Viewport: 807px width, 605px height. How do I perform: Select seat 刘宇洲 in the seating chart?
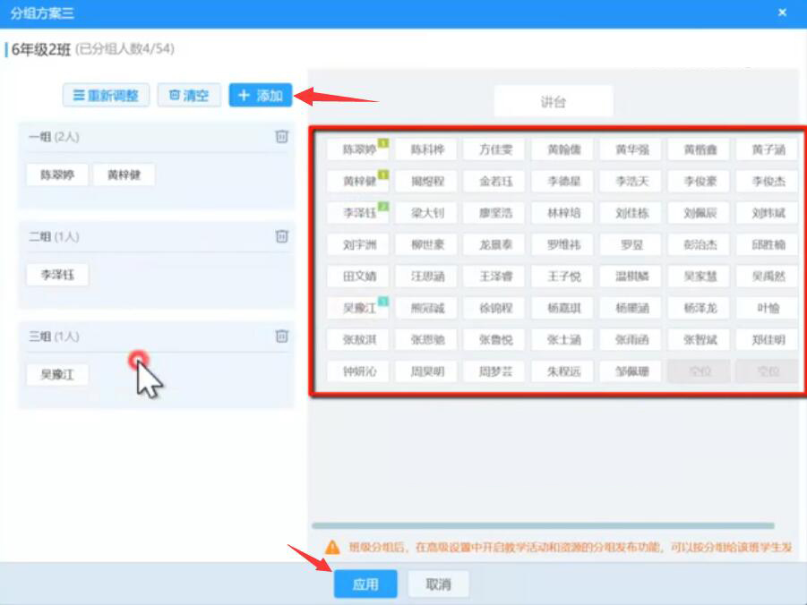pos(358,245)
